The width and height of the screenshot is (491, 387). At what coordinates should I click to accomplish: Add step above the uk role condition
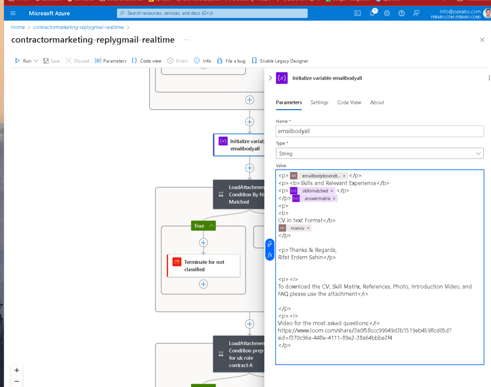tap(250, 324)
